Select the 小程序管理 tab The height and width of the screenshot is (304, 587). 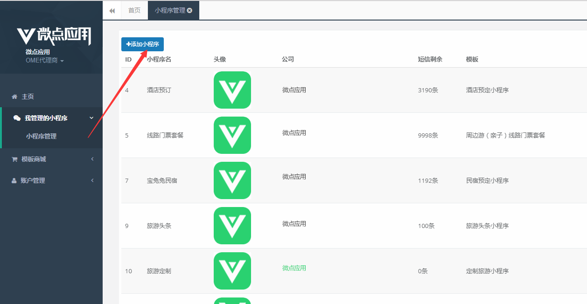170,10
